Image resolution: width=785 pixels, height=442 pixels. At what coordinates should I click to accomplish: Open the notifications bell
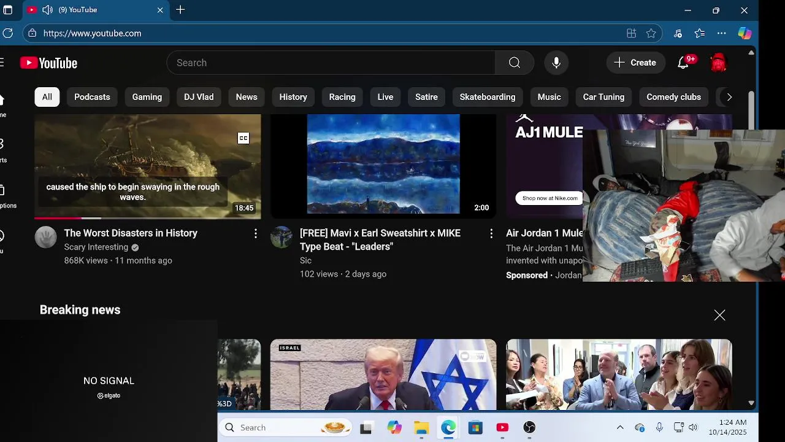point(683,63)
